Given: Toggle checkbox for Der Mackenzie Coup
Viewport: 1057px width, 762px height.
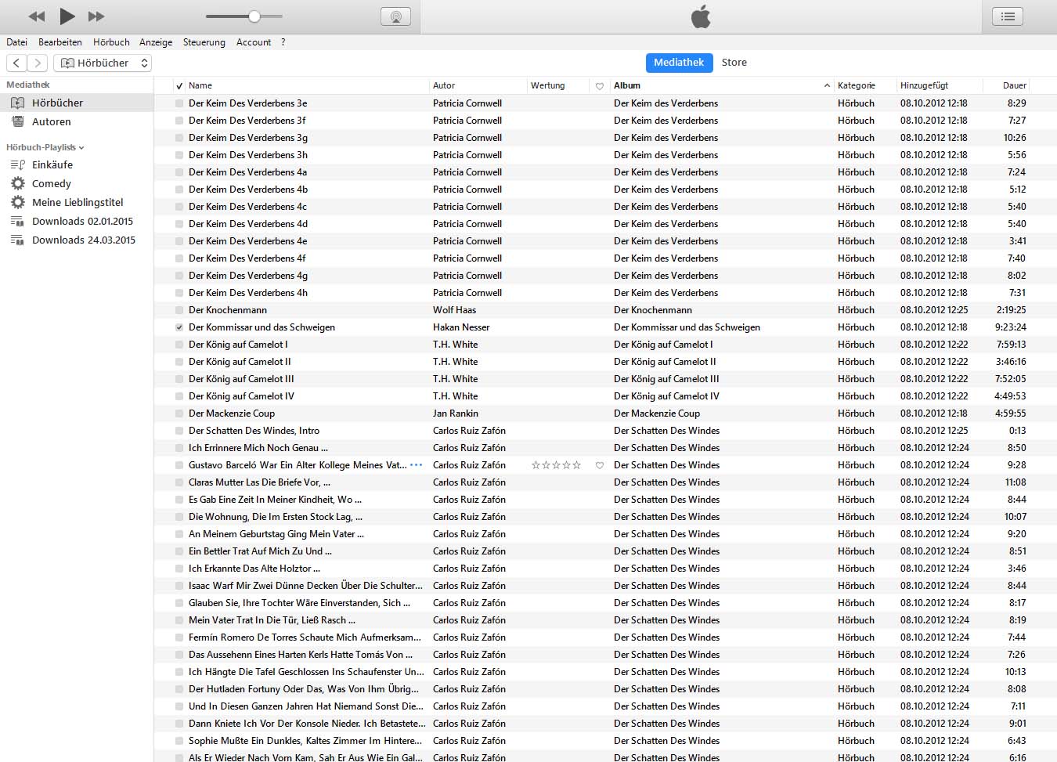Looking at the screenshot, I should click(x=179, y=414).
